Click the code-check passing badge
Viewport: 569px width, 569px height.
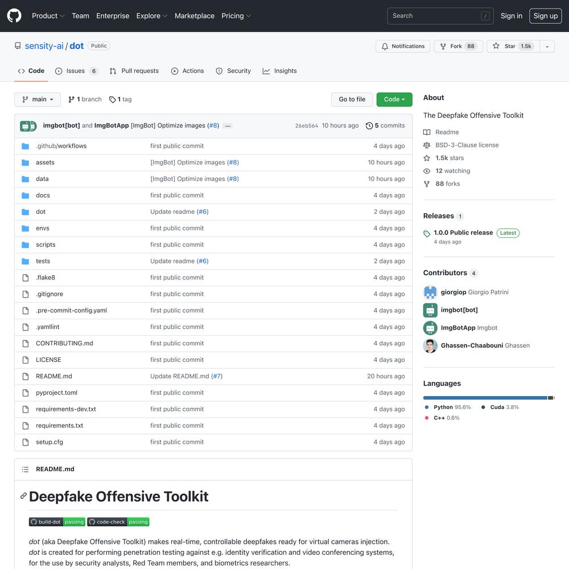point(118,522)
